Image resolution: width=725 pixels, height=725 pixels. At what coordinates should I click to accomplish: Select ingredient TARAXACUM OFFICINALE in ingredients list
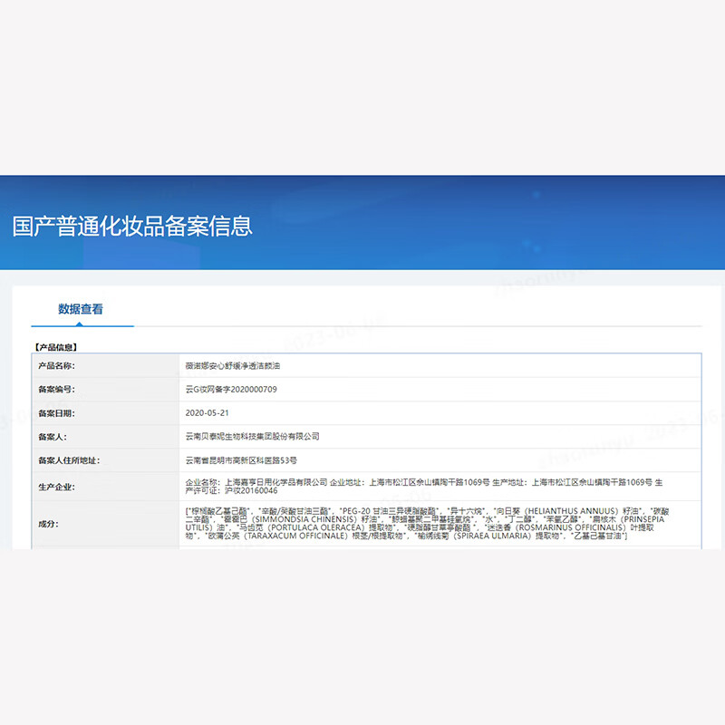[288, 537]
